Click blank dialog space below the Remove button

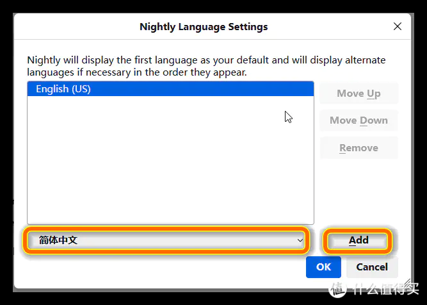click(359, 192)
